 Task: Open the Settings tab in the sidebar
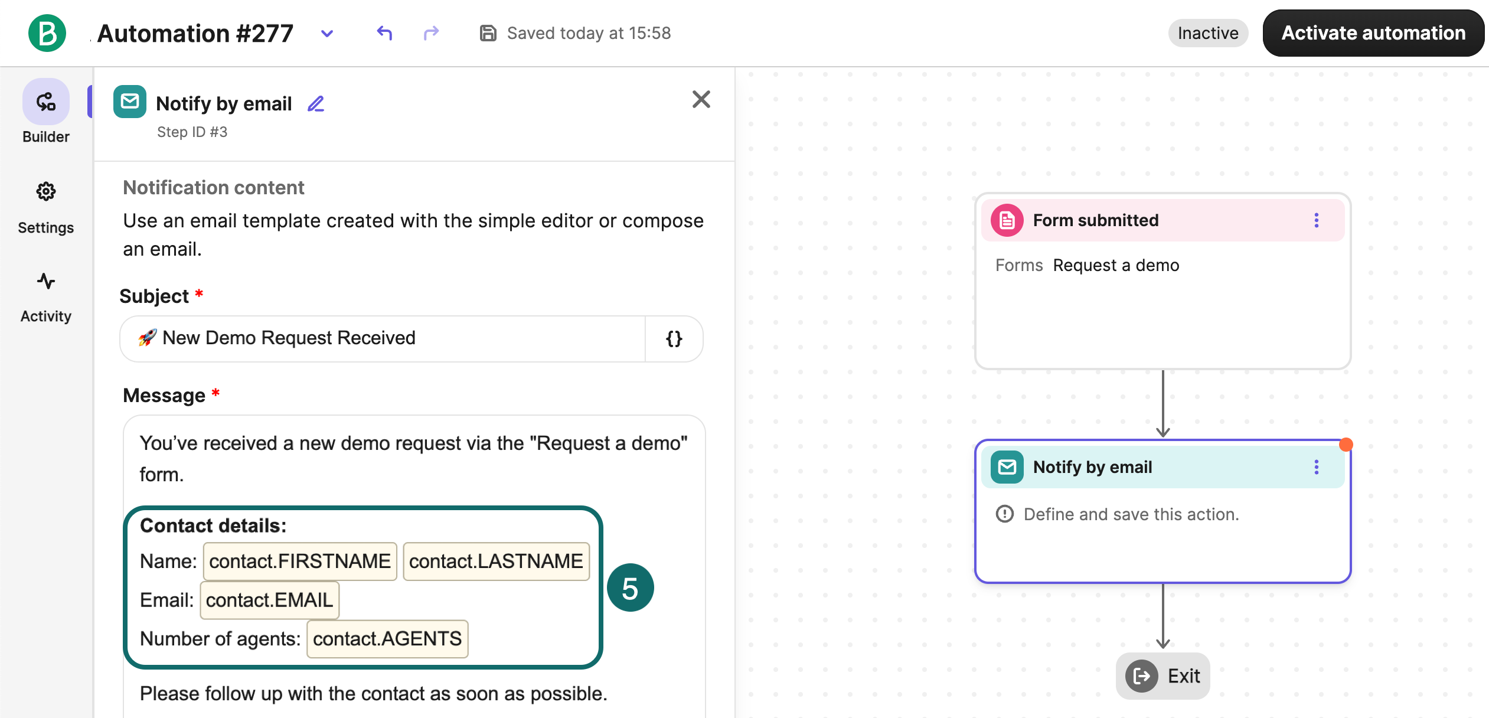pos(46,208)
